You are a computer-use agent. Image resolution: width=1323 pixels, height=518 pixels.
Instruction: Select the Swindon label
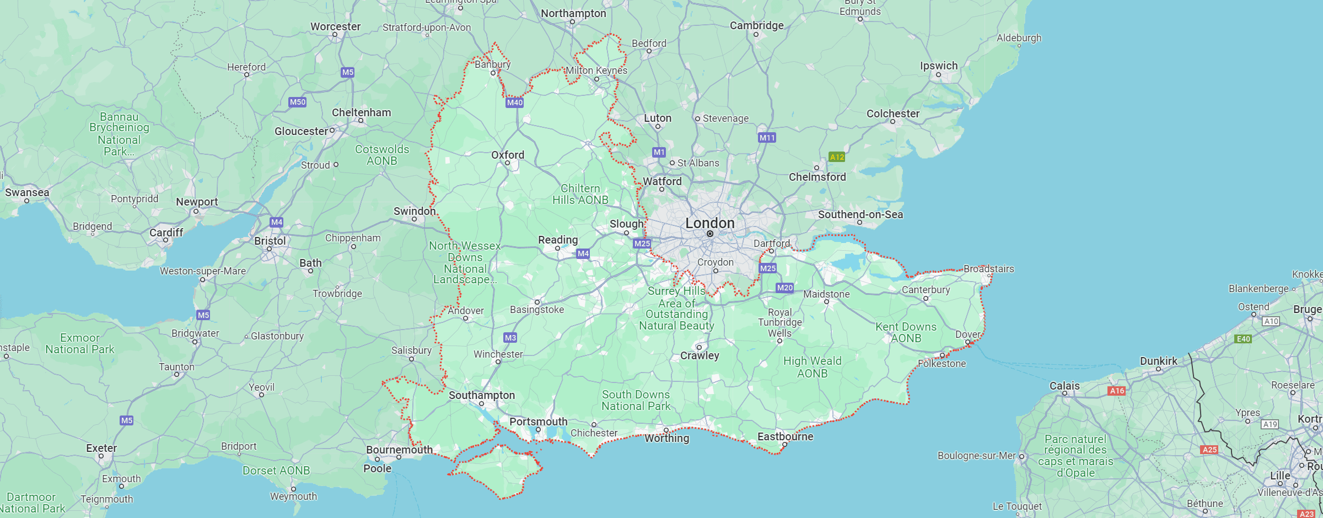[415, 211]
